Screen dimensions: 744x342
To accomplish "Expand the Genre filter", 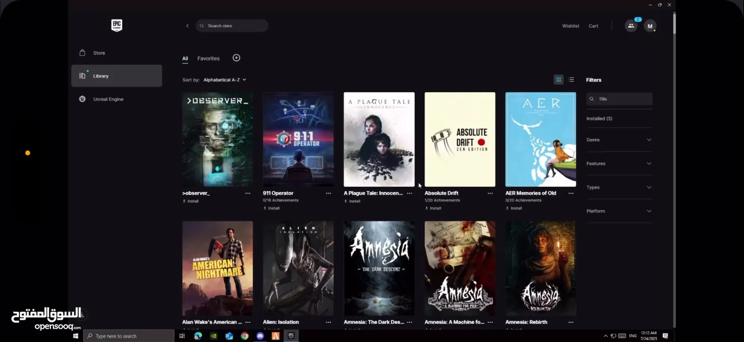I will 619,140.
